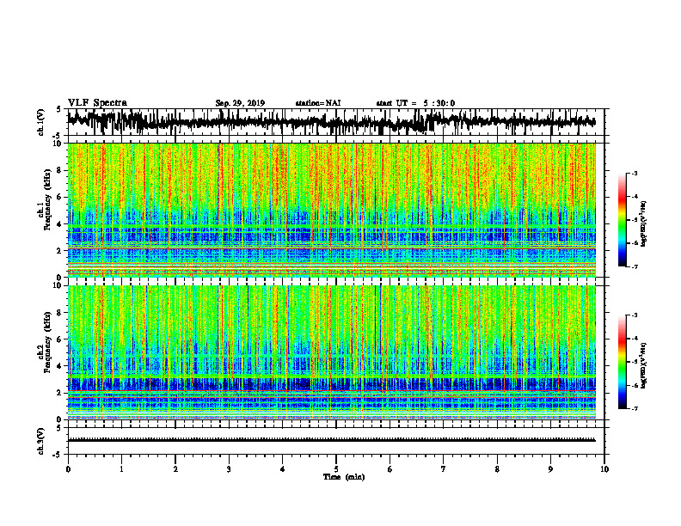Click the "ch.1(V)" waveform axis label
Screen dimensions: 681x526
41,122
